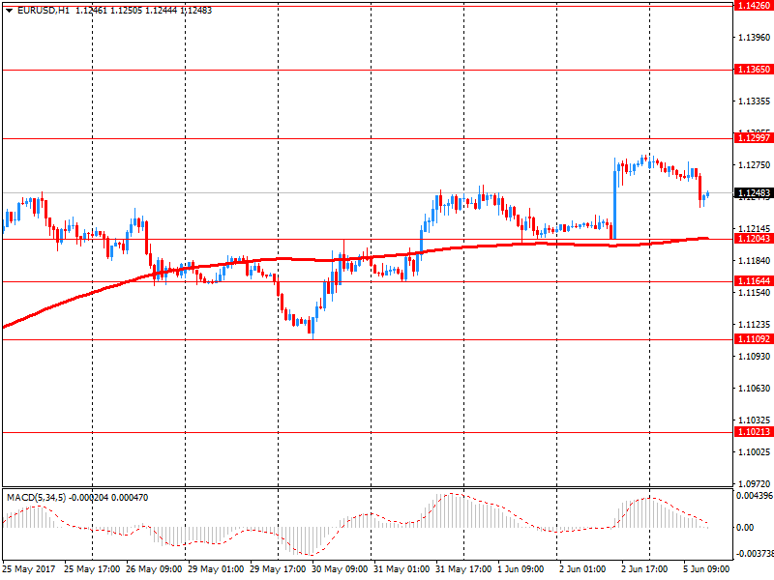Viewport: 774px width, 580px height.
Task: Select the 1.11644 red price level label
Action: point(754,281)
